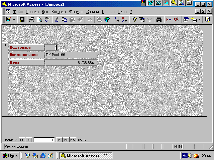
Task: Expand the View mode dropdown arrow
Action: coord(14,20)
